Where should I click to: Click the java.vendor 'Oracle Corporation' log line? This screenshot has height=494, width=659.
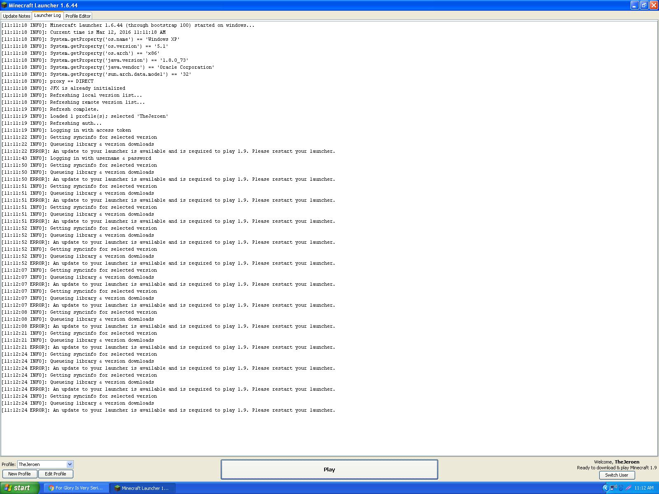pos(108,67)
